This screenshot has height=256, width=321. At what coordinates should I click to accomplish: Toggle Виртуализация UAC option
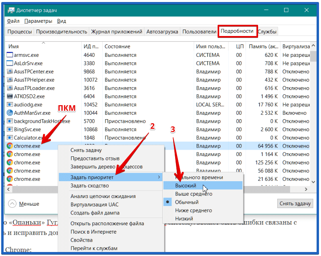click(111, 204)
